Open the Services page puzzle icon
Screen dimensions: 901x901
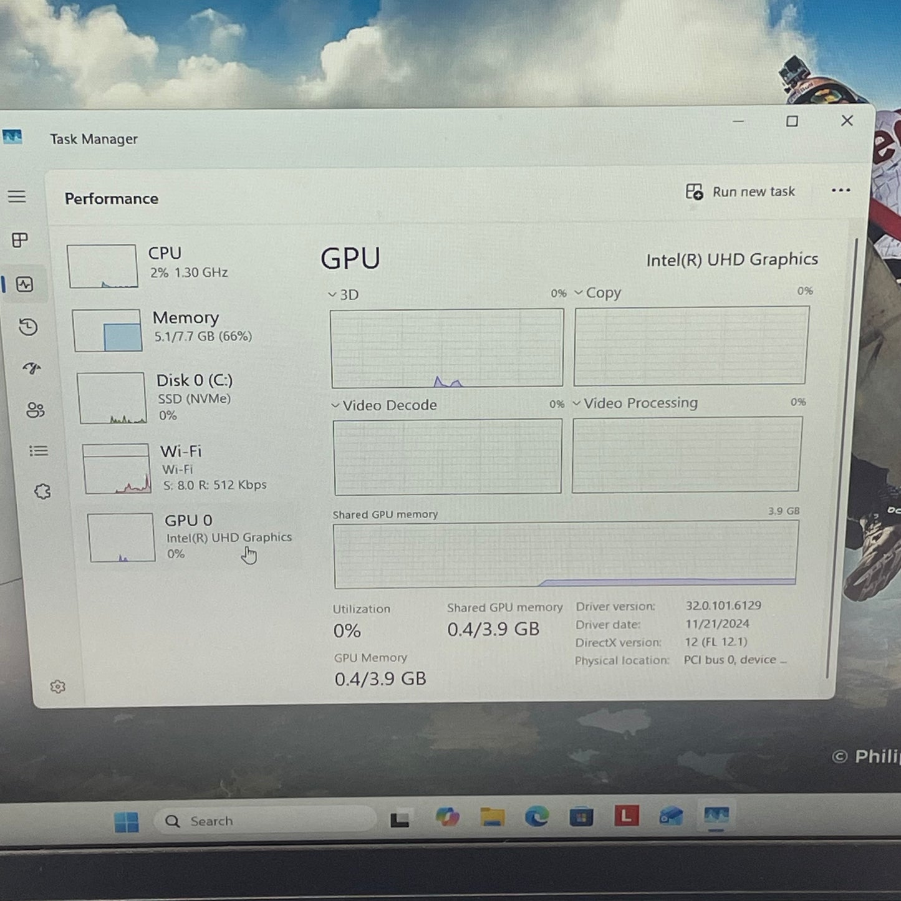[42, 491]
